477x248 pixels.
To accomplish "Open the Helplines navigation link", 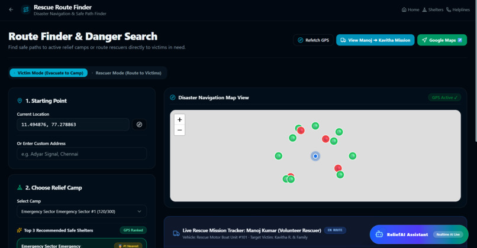I will pos(458,9).
